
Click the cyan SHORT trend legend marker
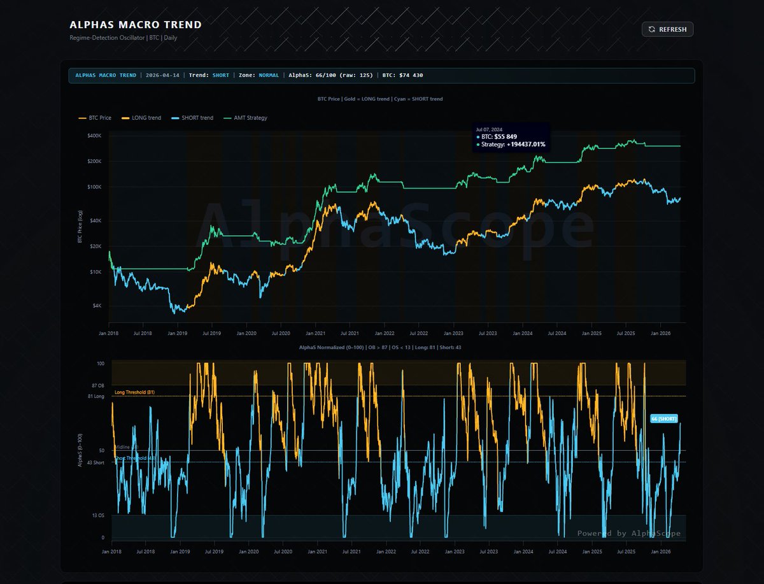click(176, 118)
